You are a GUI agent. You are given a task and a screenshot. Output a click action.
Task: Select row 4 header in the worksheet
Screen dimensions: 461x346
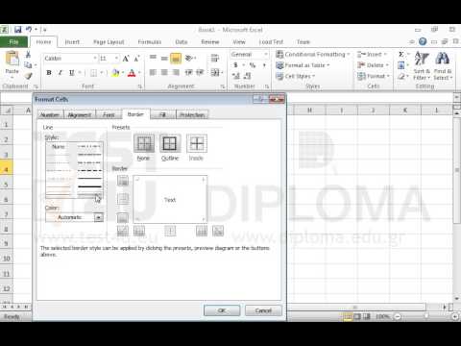coord(6,169)
